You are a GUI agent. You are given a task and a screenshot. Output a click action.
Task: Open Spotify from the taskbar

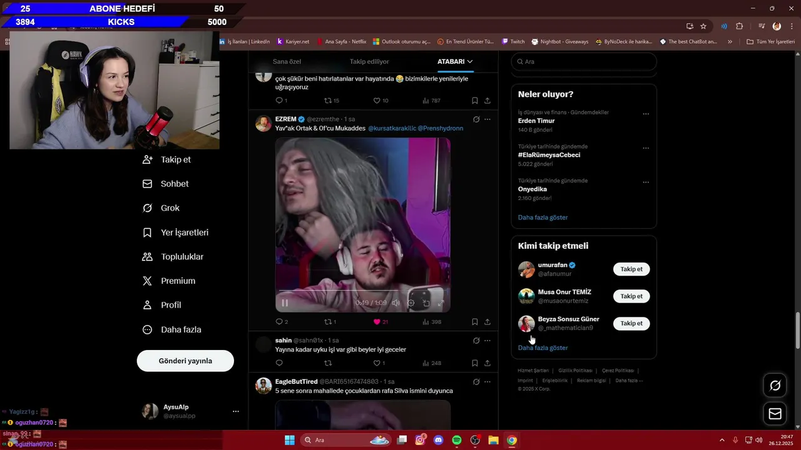tap(457, 440)
